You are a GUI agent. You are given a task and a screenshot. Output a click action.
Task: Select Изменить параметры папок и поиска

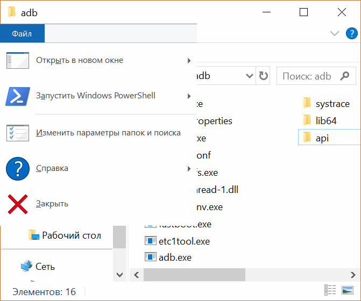click(98, 133)
